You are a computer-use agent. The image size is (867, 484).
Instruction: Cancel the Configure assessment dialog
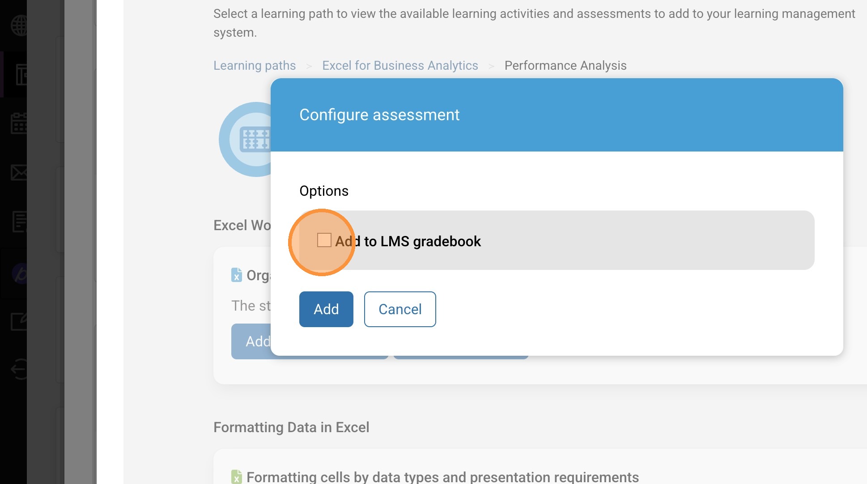pos(400,309)
